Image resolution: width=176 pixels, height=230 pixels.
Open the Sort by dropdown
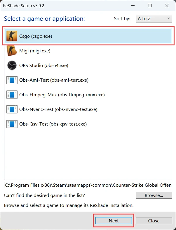154,19
